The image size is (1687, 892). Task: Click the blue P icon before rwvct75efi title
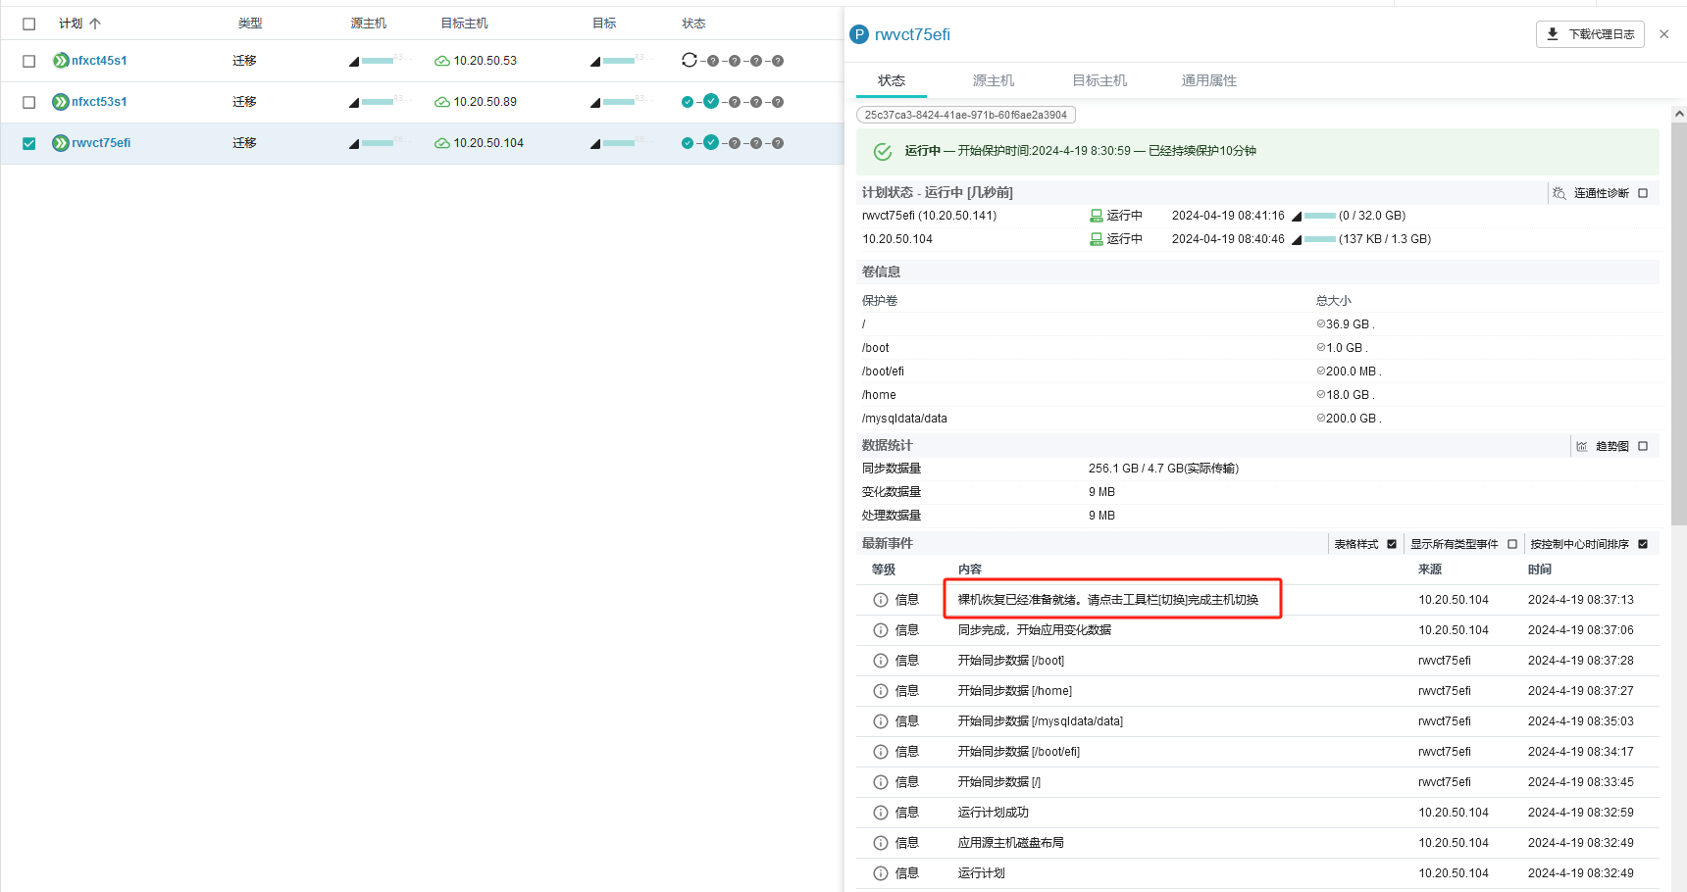point(859,34)
